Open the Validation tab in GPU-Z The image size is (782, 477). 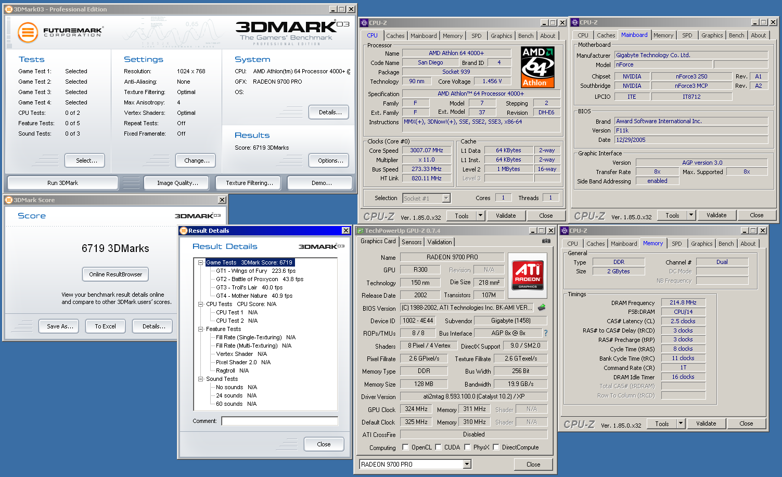point(440,242)
